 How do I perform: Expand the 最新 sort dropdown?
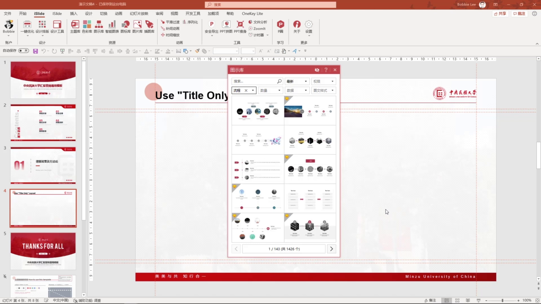297,81
